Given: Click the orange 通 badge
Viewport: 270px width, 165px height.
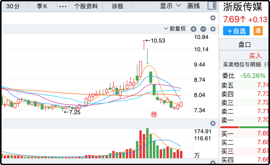Looking at the screenshot, I should pyautogui.click(x=258, y=31).
